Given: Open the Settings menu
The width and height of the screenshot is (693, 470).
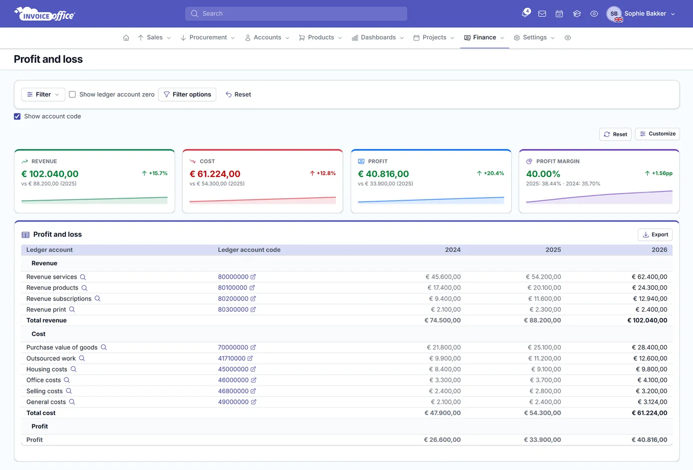Looking at the screenshot, I should pos(535,38).
